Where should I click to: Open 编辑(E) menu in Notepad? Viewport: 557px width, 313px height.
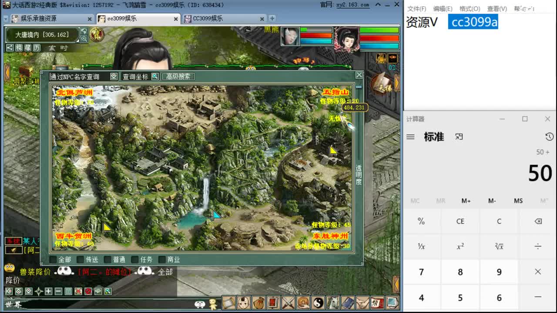coord(443,9)
